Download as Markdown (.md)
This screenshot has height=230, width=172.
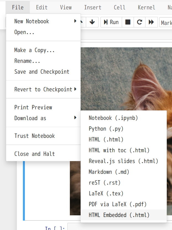click(124, 172)
